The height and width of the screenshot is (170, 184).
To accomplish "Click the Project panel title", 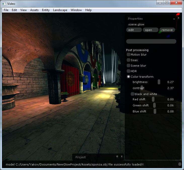I will pyautogui.click(x=81, y=157).
